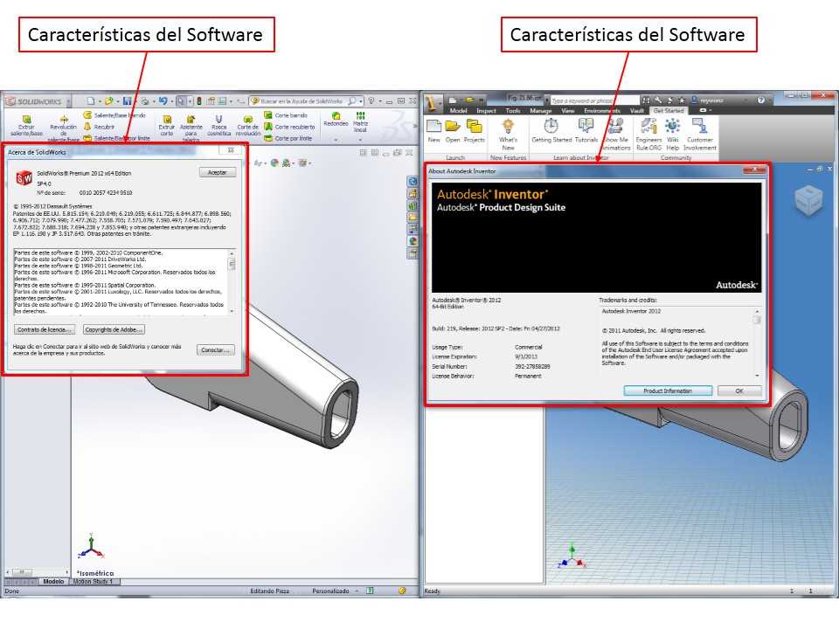
Task: Expand the Matriz lineal dropdown arrow
Action: click(x=361, y=140)
